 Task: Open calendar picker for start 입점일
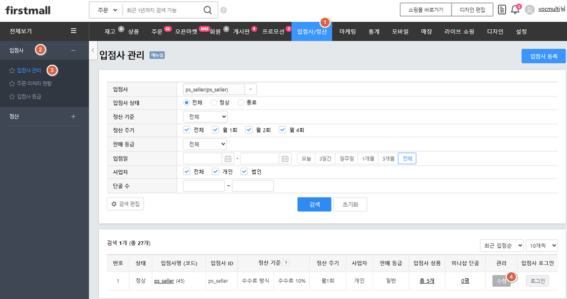[228, 158]
